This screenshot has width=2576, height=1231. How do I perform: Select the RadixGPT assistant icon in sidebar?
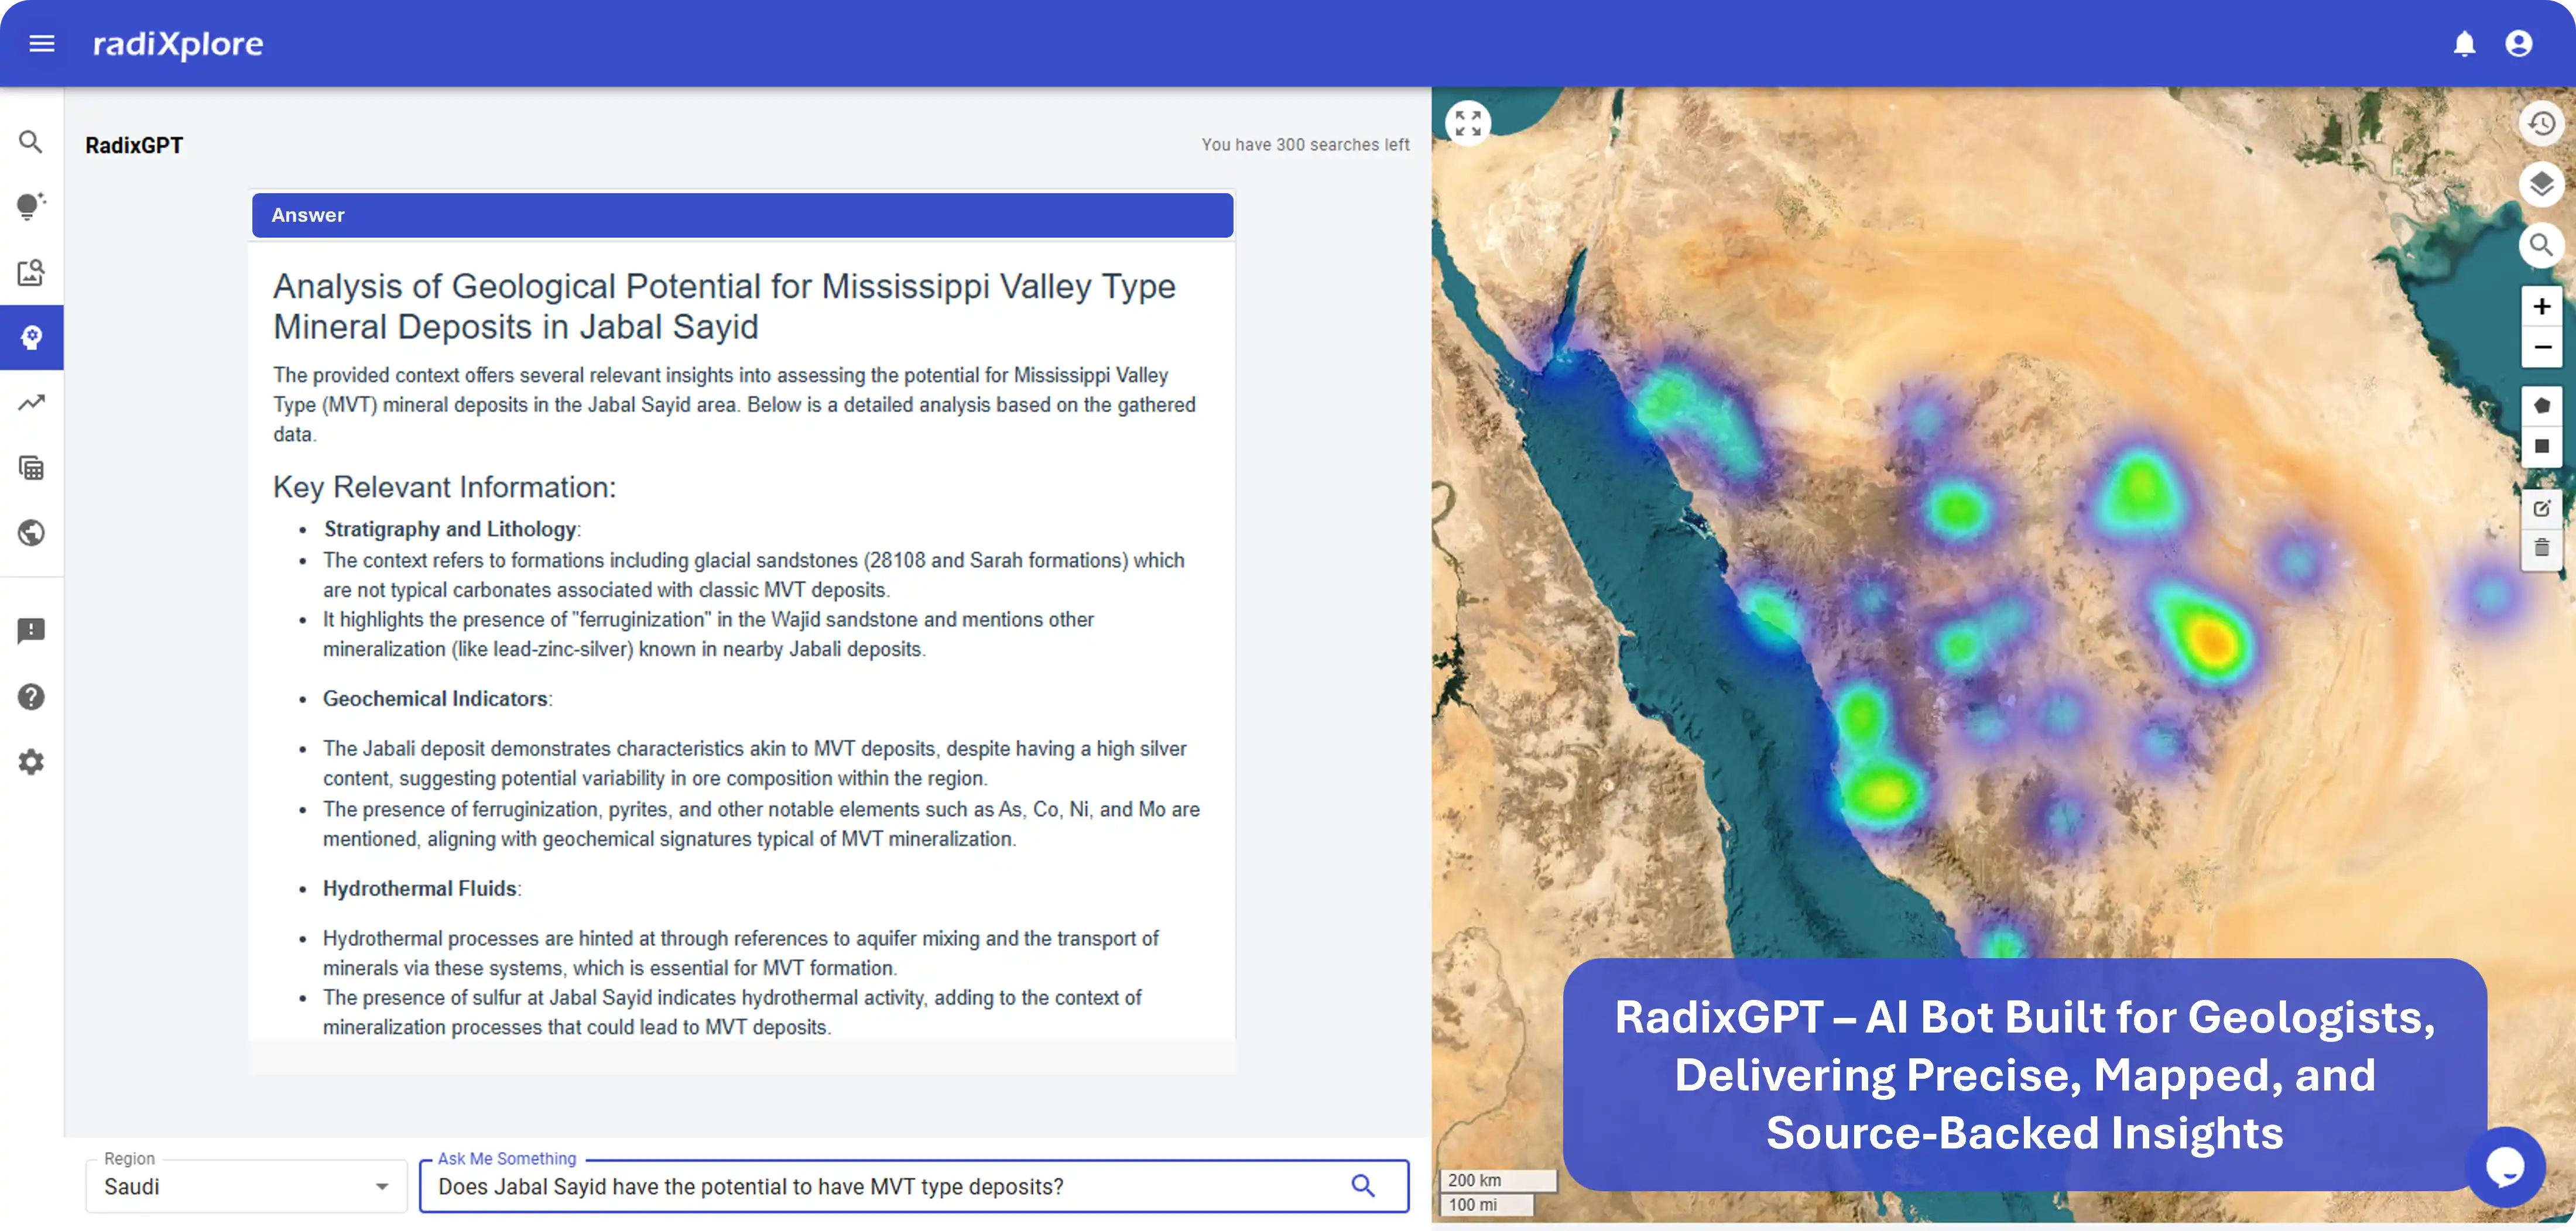click(31, 338)
